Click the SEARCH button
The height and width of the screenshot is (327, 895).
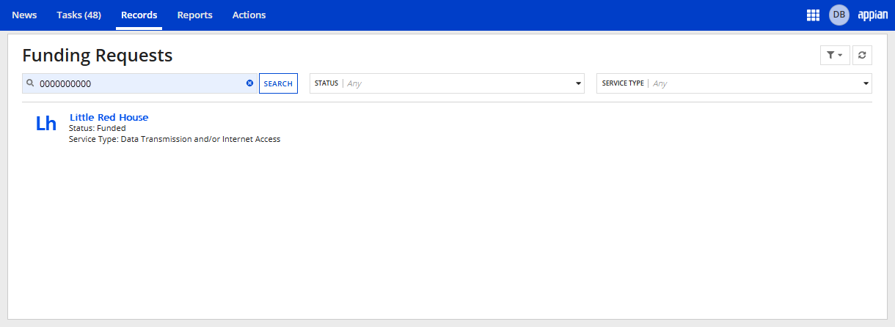pyautogui.click(x=278, y=83)
